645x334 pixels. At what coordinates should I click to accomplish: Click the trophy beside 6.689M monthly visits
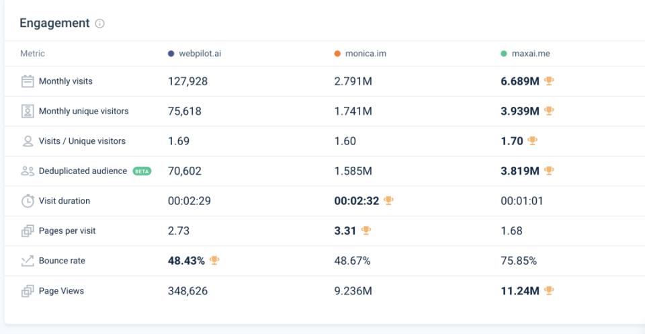[549, 81]
